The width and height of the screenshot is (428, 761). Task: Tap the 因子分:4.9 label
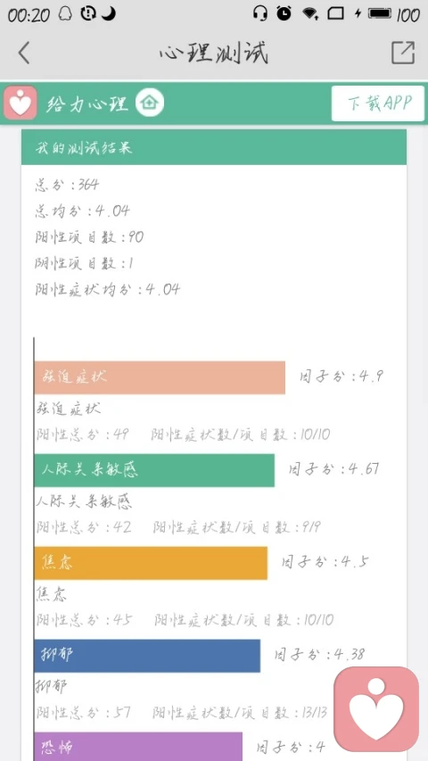point(342,376)
